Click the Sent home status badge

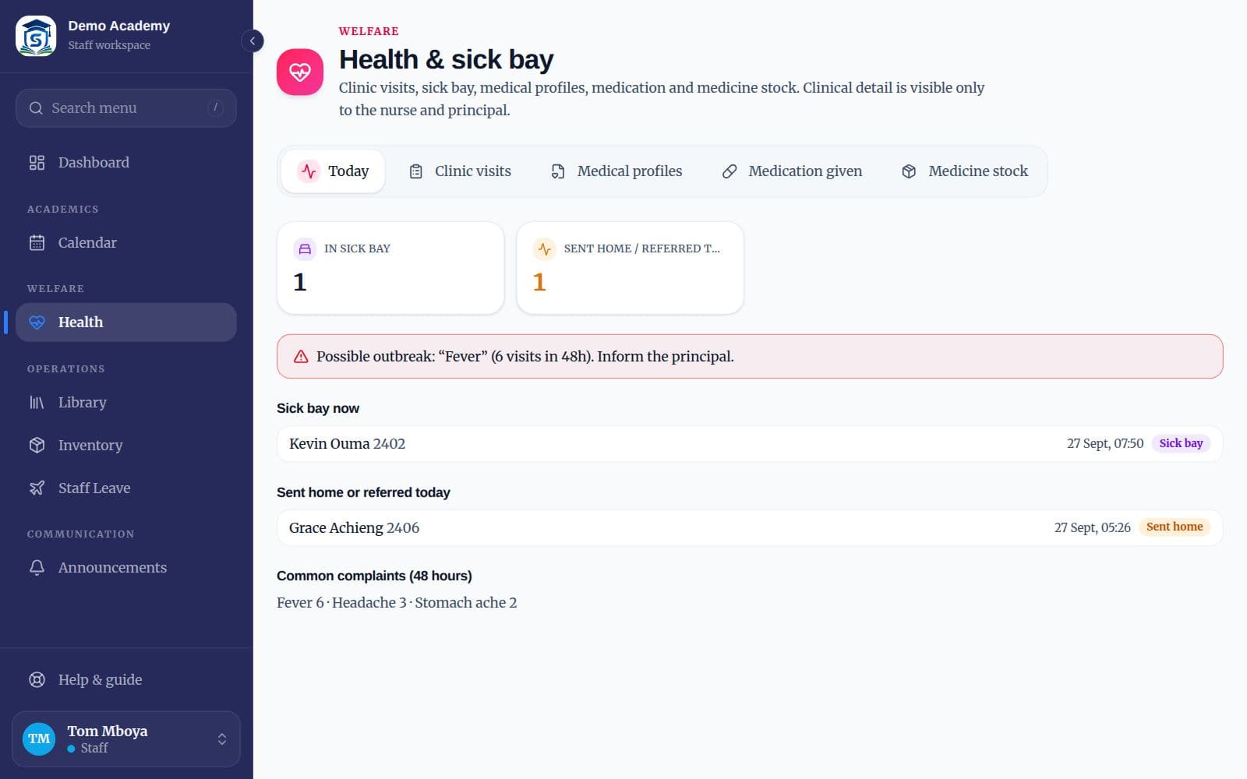point(1175,527)
